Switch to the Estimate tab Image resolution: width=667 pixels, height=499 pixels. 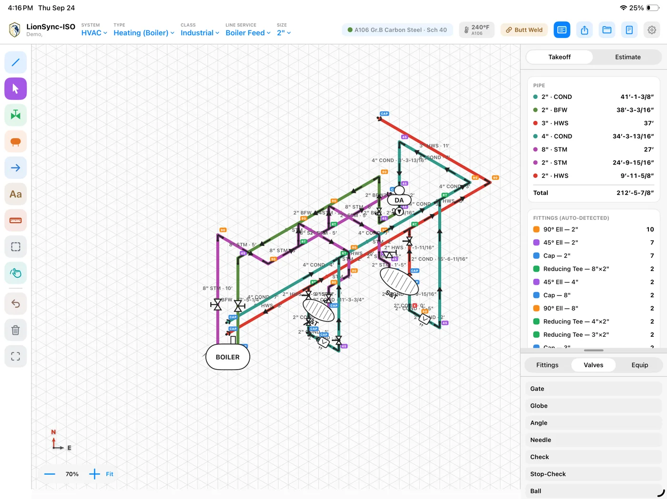(627, 57)
